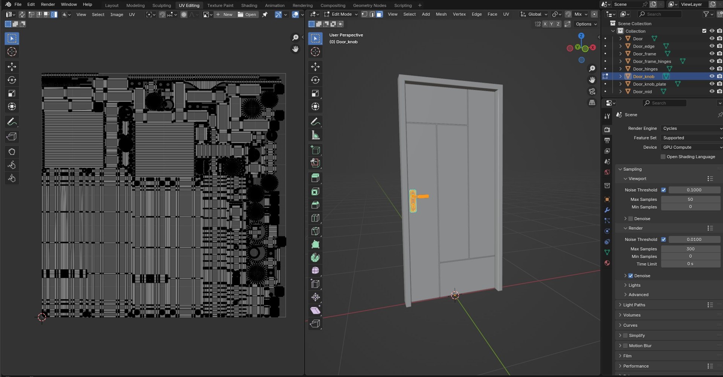This screenshot has width=723, height=377.
Task: Open the Feature Set dropdown
Action: 692,138
